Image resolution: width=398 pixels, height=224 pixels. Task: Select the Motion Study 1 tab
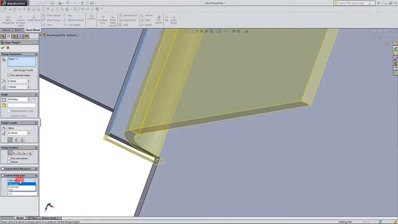(50, 218)
